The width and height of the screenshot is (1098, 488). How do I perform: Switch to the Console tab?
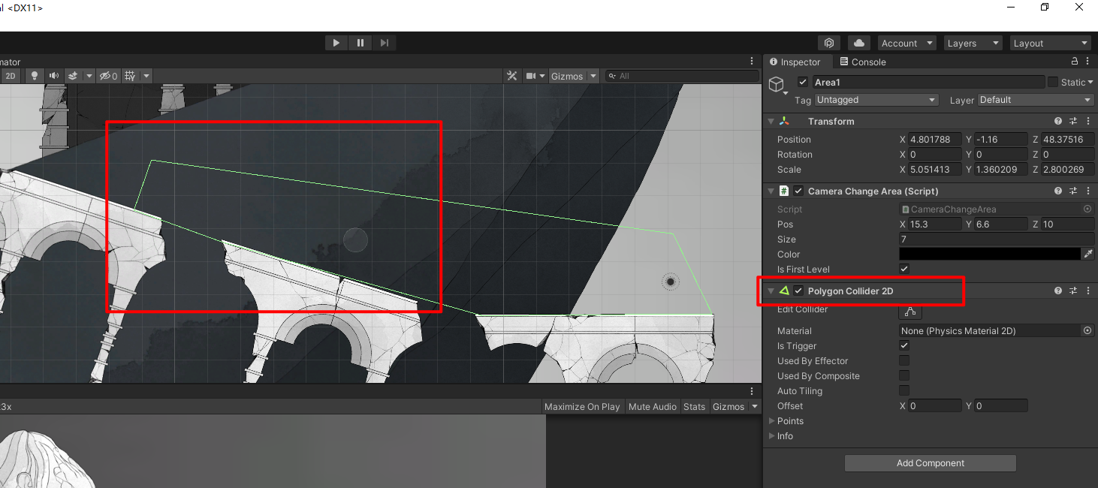tap(862, 62)
